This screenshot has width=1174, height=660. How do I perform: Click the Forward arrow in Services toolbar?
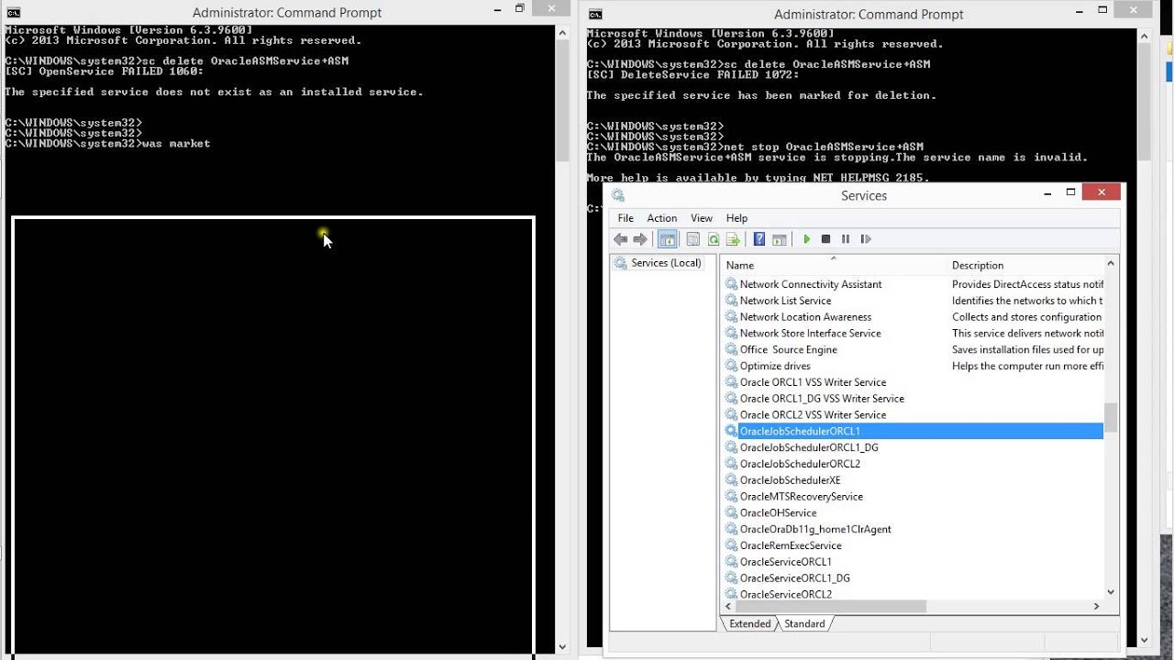pyautogui.click(x=640, y=239)
